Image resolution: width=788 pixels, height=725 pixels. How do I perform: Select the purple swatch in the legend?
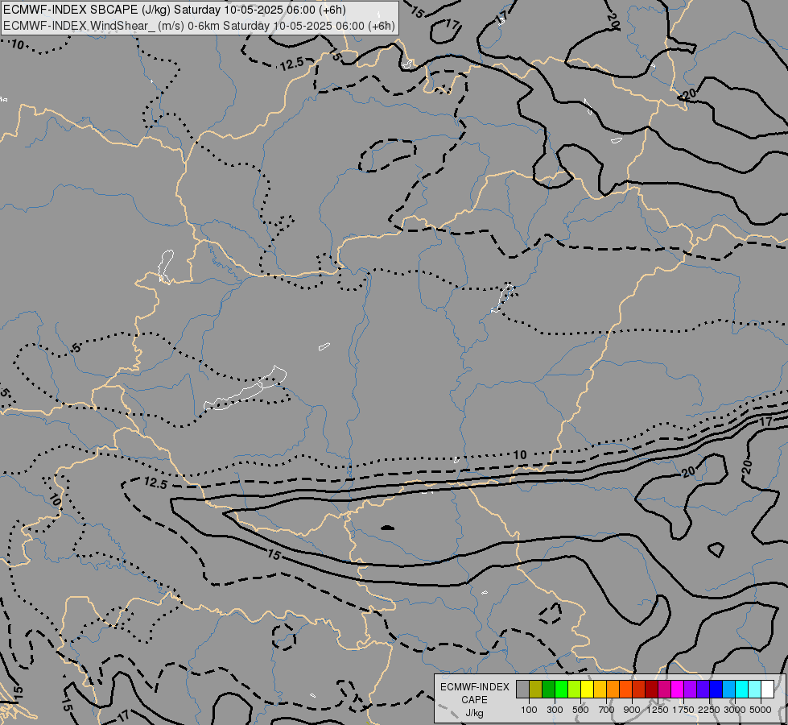pyautogui.click(x=691, y=690)
